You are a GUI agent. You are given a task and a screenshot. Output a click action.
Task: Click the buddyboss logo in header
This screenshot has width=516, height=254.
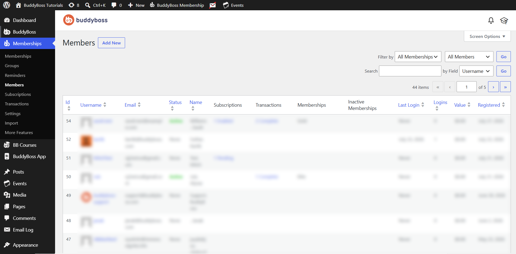85,20
